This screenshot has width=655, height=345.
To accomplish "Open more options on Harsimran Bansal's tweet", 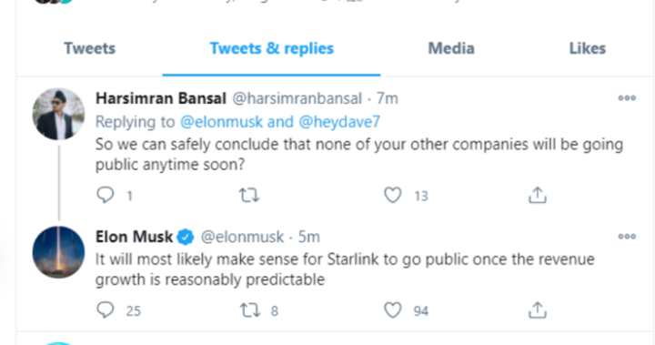I will pyautogui.click(x=627, y=97).
